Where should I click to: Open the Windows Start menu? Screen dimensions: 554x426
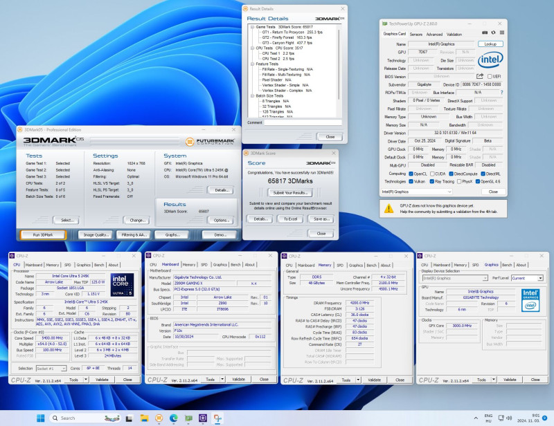coord(41,418)
